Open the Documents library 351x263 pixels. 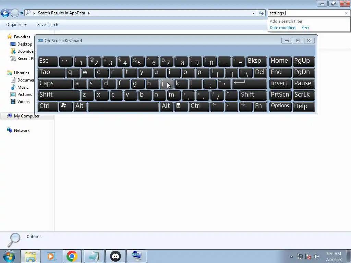23,80
